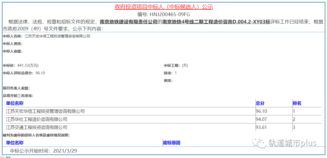Click the 中标公示开始时间: 2021/3/29 line
This screenshot has height=158, width=327.
pyautogui.click(x=43, y=151)
